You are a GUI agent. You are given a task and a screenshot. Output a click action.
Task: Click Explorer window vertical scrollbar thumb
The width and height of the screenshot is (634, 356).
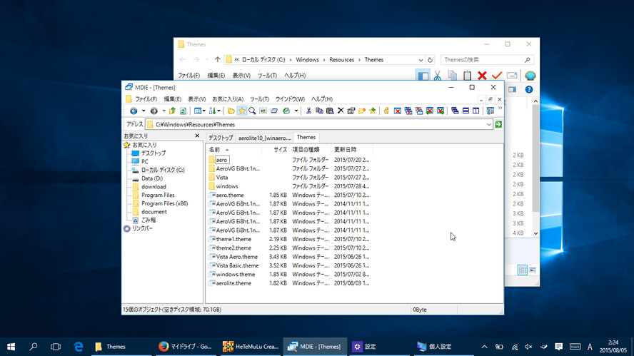point(535,158)
